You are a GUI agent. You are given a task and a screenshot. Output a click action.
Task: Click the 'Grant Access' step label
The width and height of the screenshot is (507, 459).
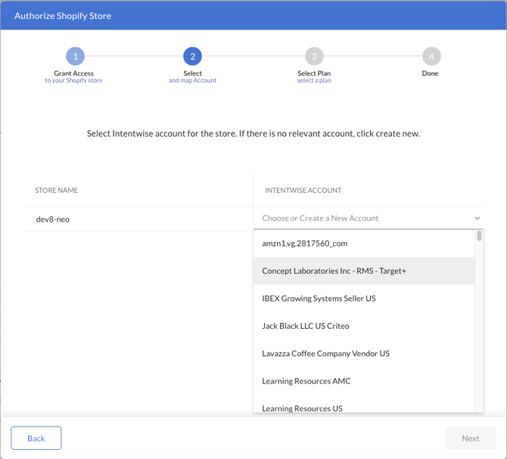(73, 73)
